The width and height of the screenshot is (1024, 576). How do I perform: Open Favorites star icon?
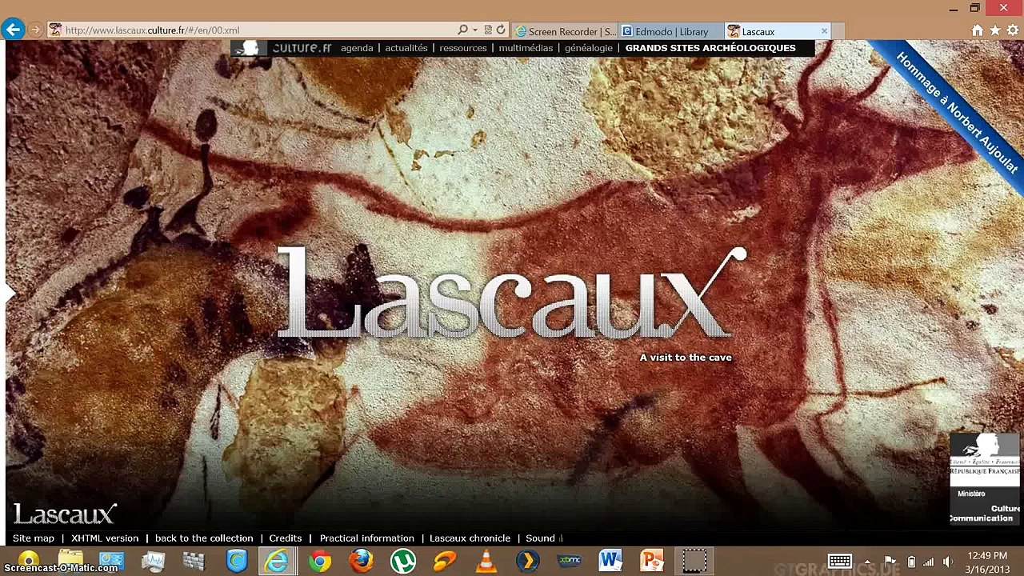[995, 30]
